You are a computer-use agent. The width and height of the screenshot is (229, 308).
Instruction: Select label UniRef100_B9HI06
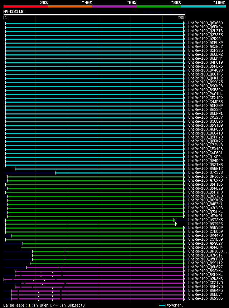(x=205, y=185)
